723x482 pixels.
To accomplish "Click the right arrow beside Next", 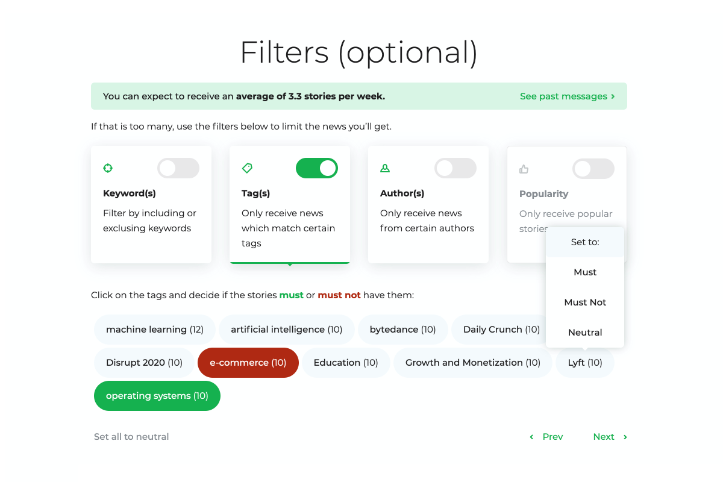I will tap(625, 437).
